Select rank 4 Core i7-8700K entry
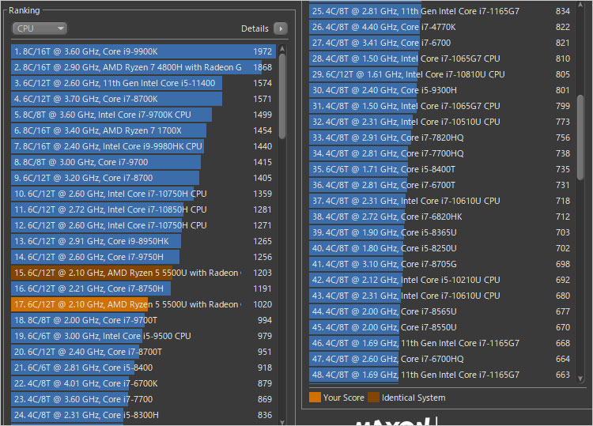Screen dimensions: 593x426 coord(144,99)
